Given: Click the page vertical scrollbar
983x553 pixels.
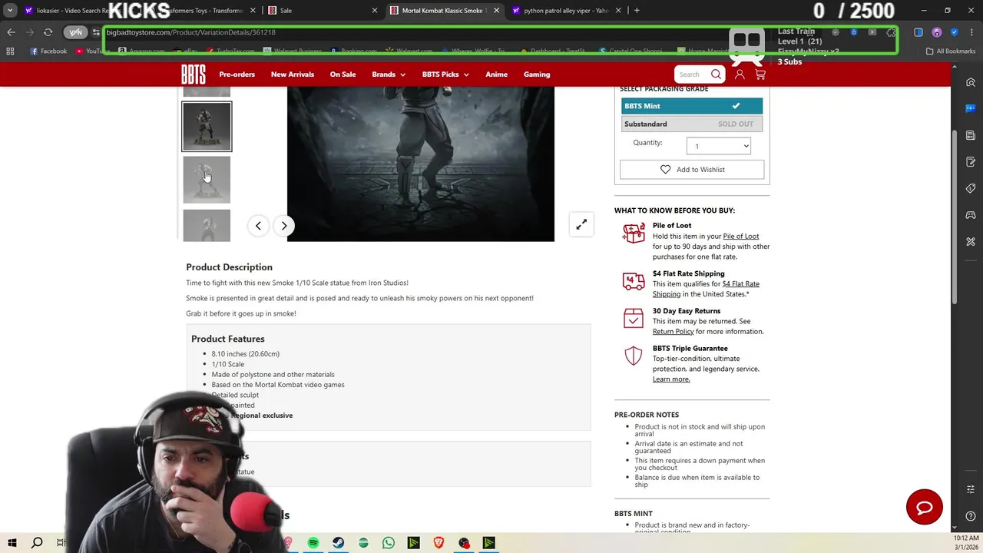Looking at the screenshot, I should pyautogui.click(x=955, y=217).
